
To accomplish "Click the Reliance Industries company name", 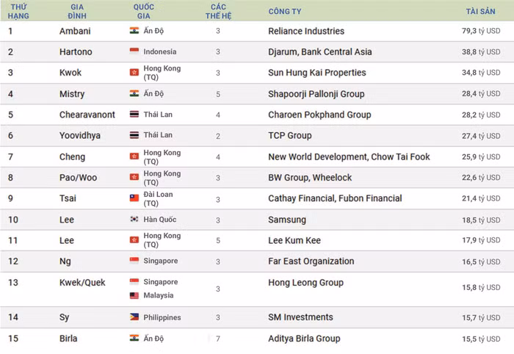I will pos(306,31).
